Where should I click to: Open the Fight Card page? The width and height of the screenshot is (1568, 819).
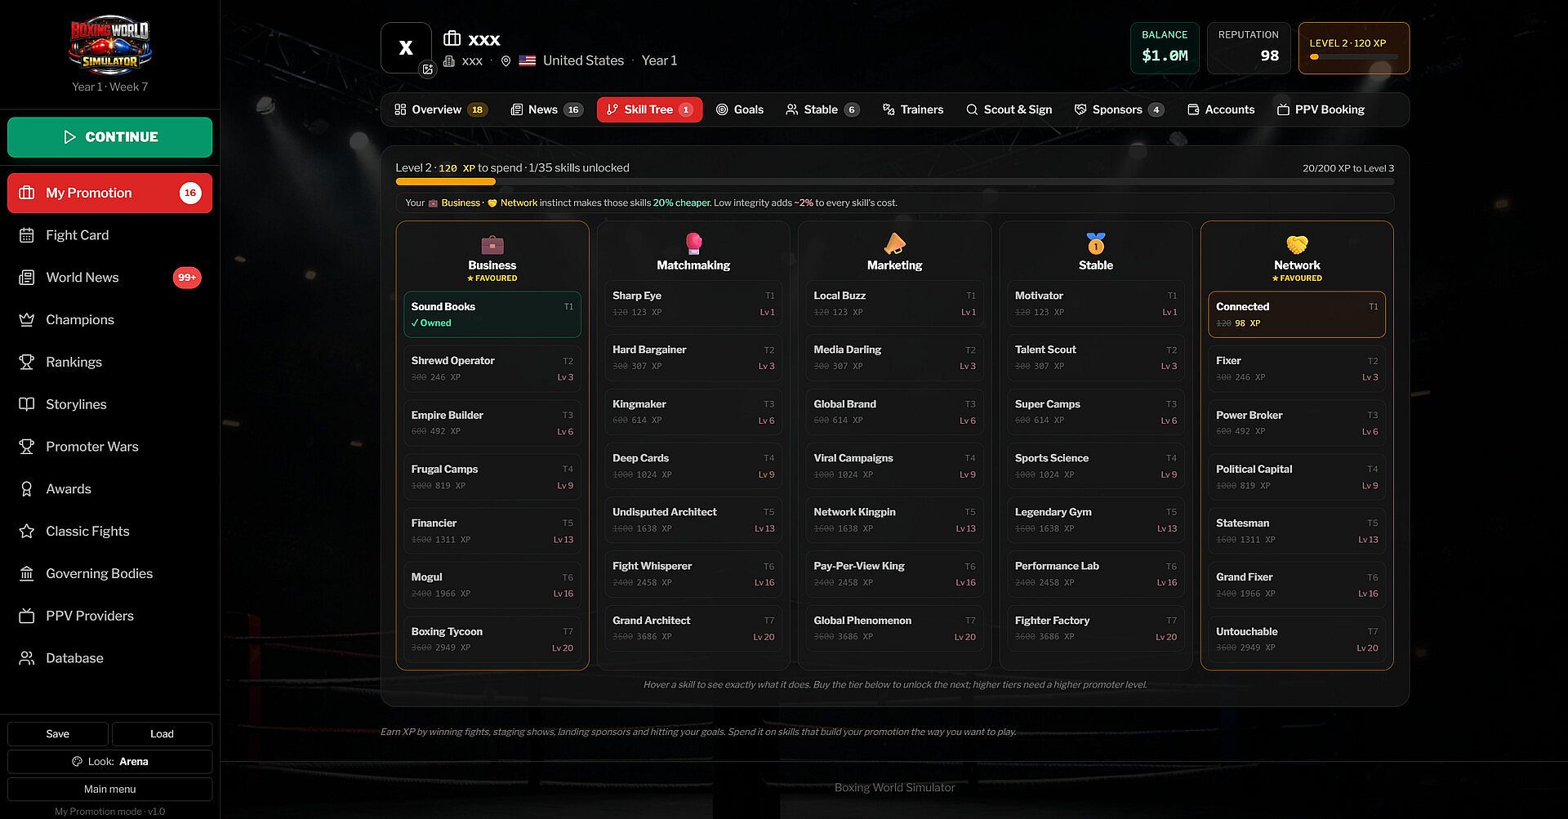click(109, 235)
